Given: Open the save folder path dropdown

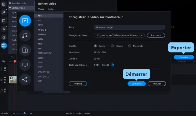Looking at the screenshot, I should click(x=142, y=35).
